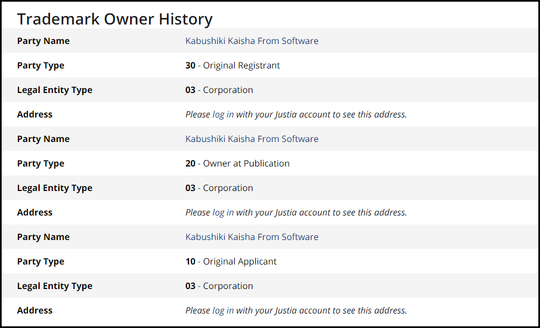
Task: Select '03 - Corporation' below Owner at Publication
Action: pyautogui.click(x=219, y=188)
